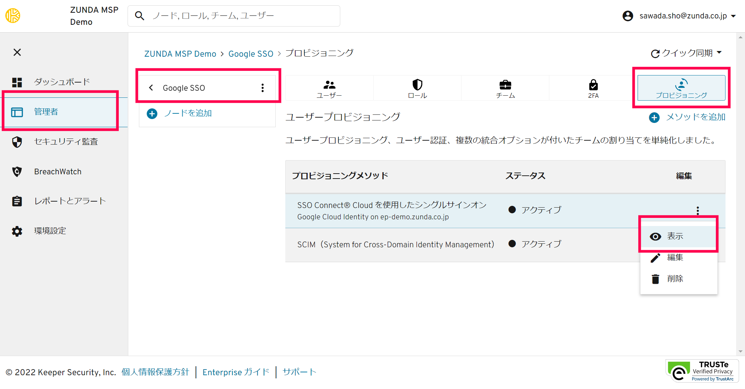The width and height of the screenshot is (745, 389).
Task: Open the チーム briefcase tab
Action: pos(505,85)
